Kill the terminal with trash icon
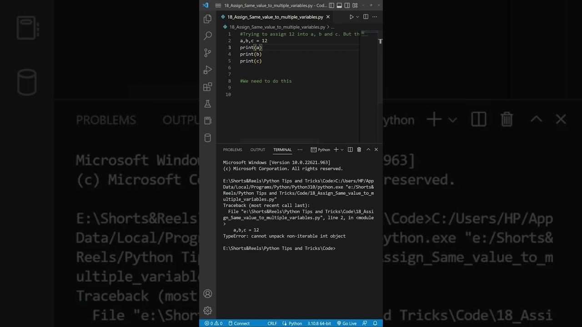 pyautogui.click(x=359, y=149)
